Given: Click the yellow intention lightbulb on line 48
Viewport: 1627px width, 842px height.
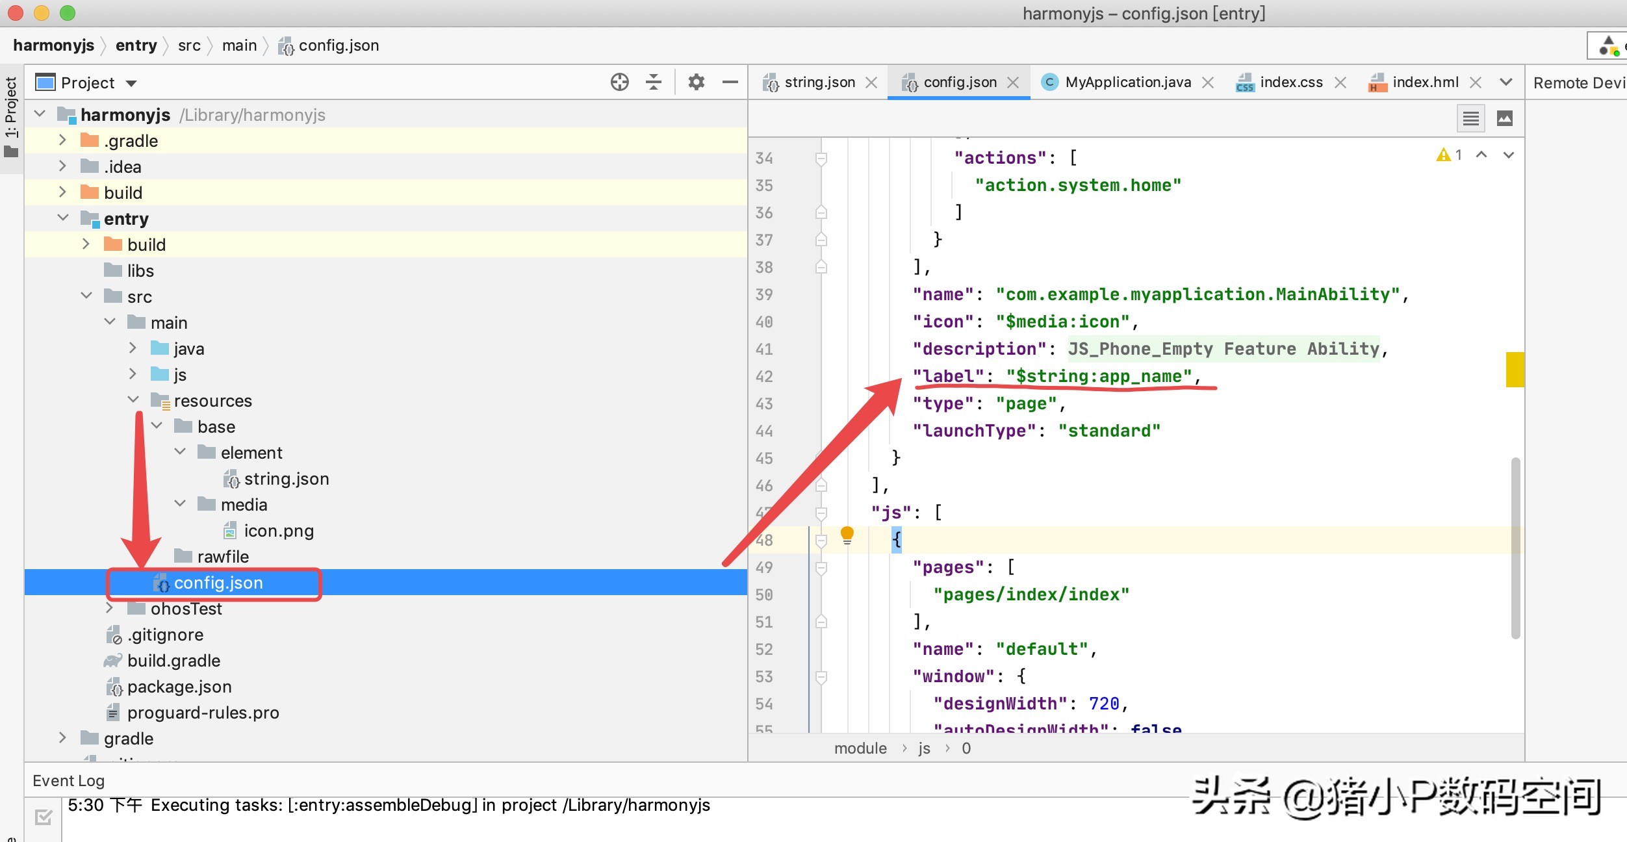Looking at the screenshot, I should 847,535.
